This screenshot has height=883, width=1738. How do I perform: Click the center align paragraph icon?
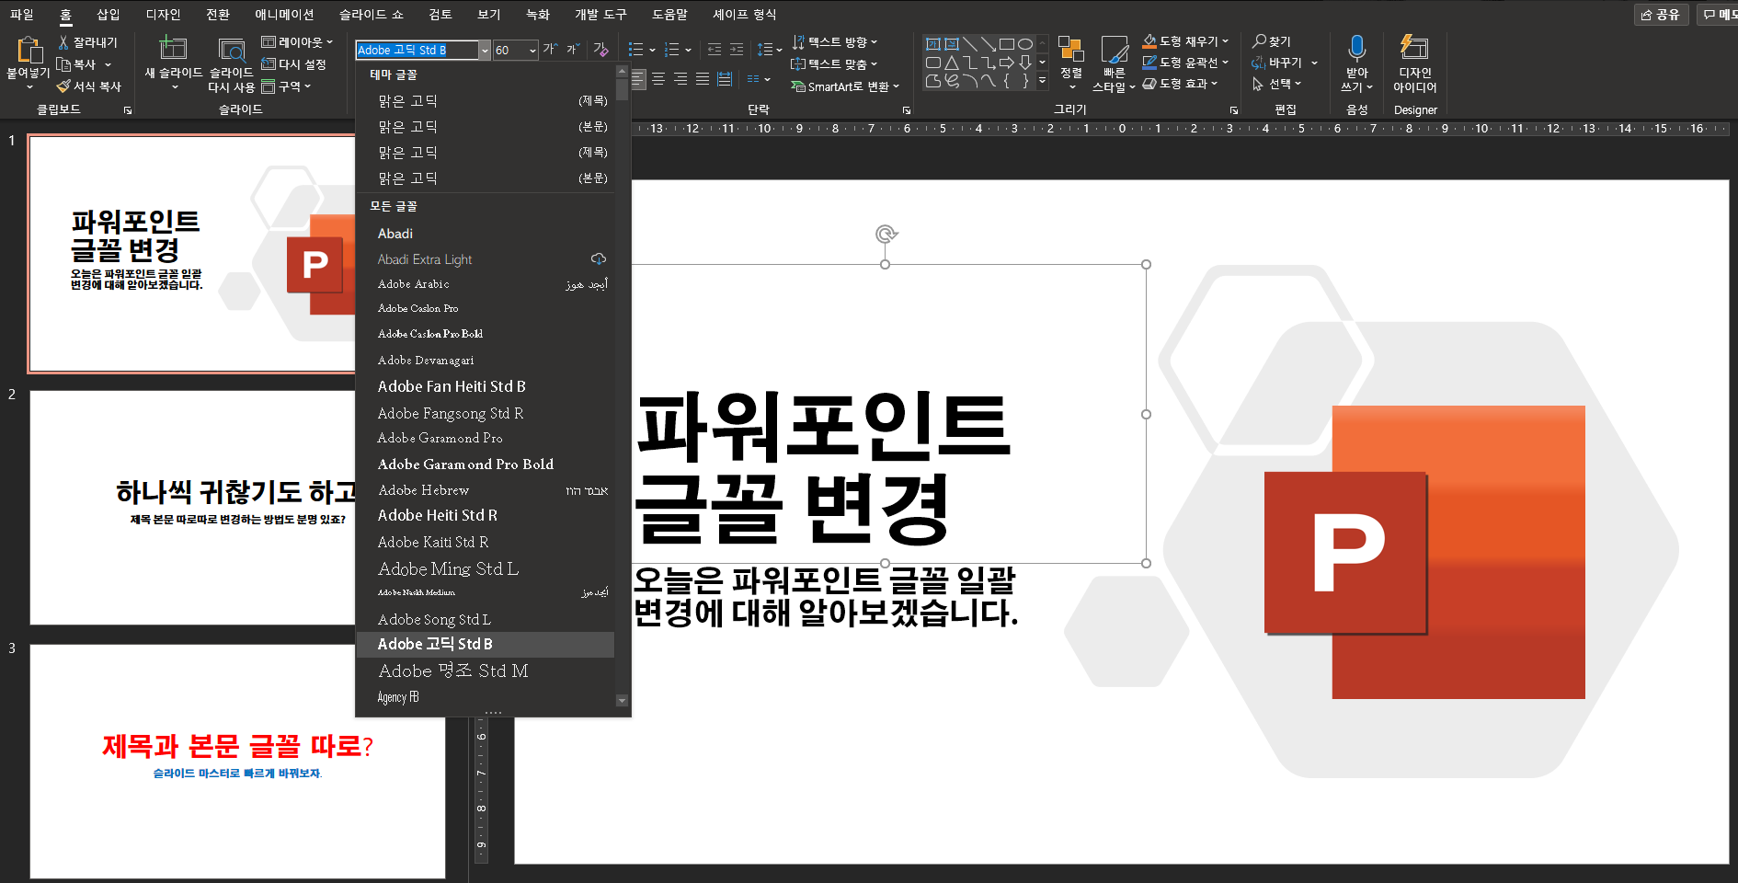(658, 79)
